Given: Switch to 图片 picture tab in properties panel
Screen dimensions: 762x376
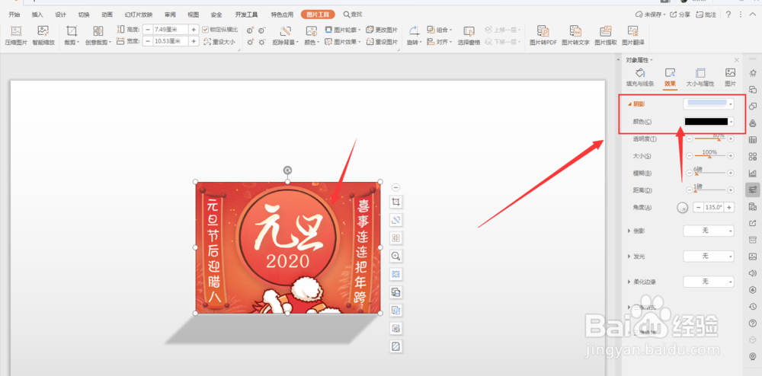Looking at the screenshot, I should [731, 78].
